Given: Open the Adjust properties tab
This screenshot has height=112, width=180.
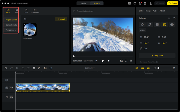Looking at the screenshot, I should [x=162, y=11].
